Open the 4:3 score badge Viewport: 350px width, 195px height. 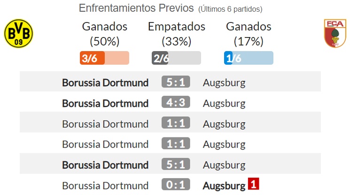(176, 102)
